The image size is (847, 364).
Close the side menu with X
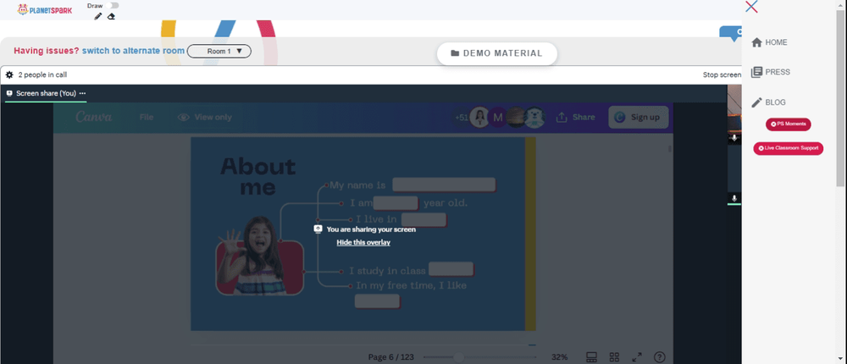[751, 7]
